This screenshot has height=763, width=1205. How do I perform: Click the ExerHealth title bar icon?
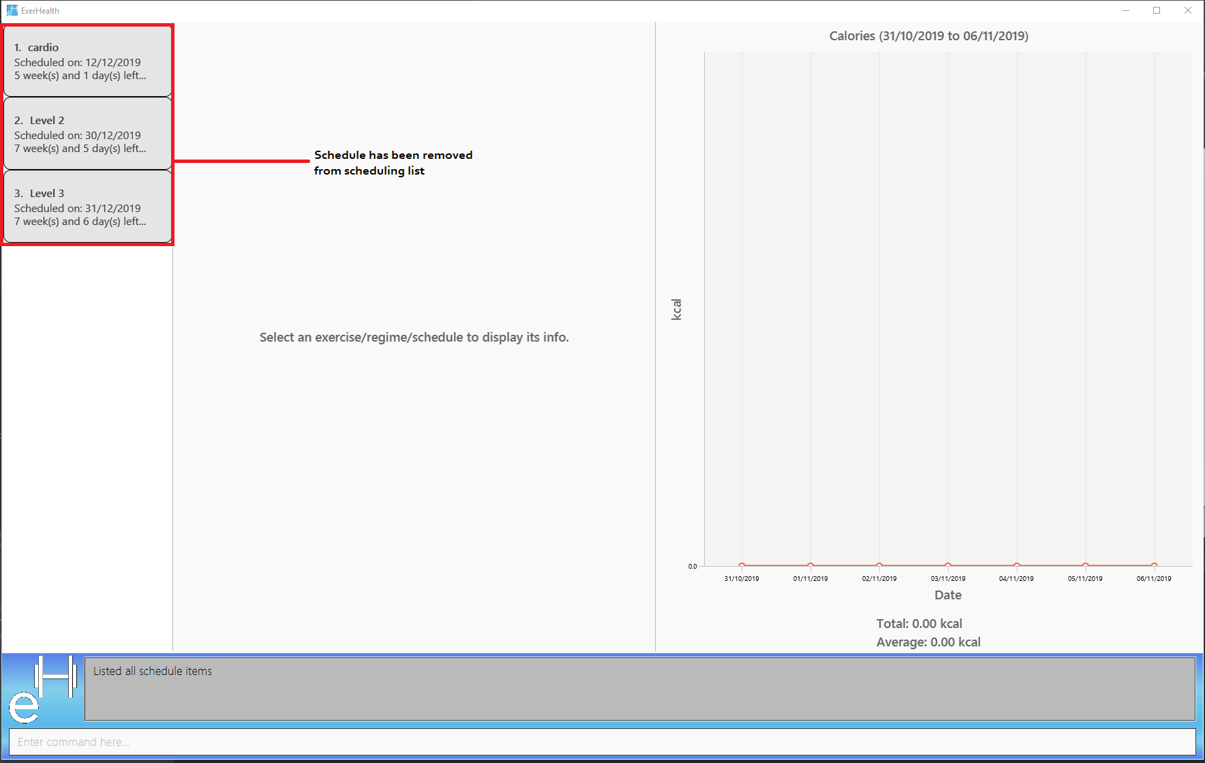tap(12, 10)
